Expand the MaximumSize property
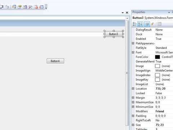The height and width of the screenshot is (130, 173). (133, 102)
